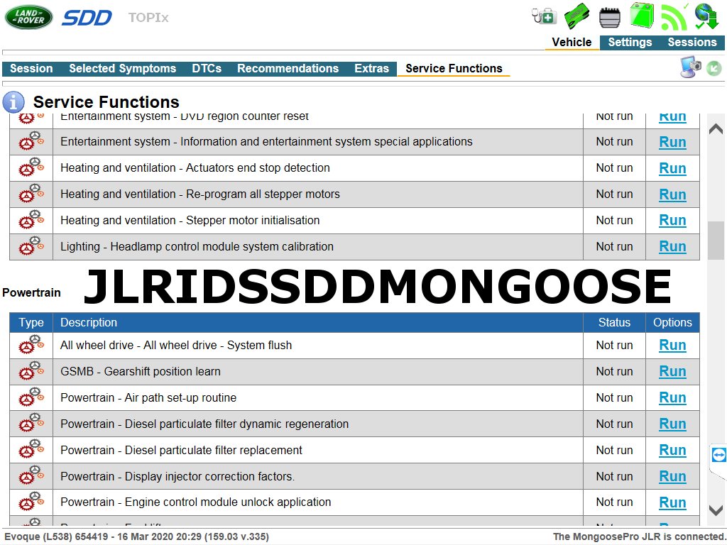Run Diesel particulate filter replacement
Viewport: 727px width, 545px height.
pos(672,450)
